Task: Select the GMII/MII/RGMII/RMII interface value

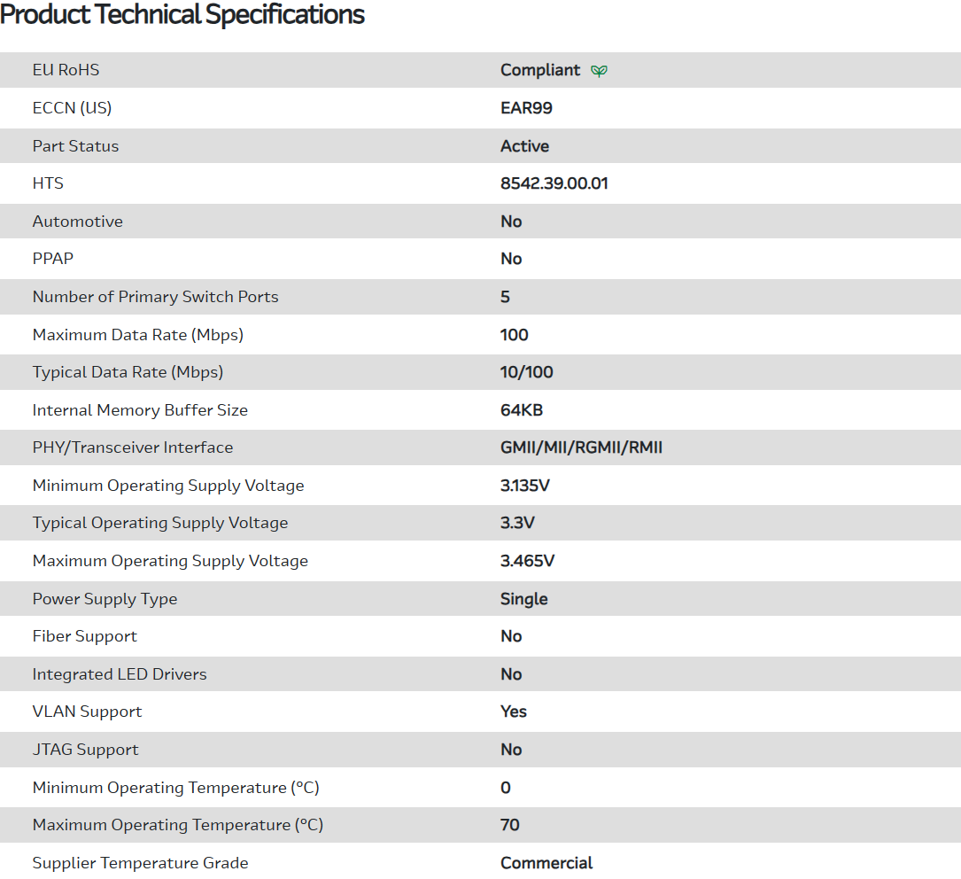Action: pos(581,447)
